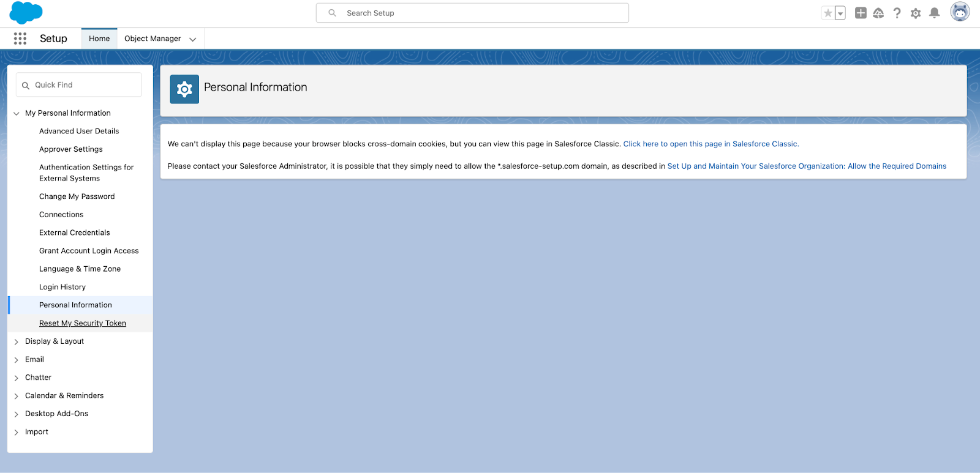Click the Display & Layout label
Viewport: 980px width, 473px height.
click(x=55, y=341)
